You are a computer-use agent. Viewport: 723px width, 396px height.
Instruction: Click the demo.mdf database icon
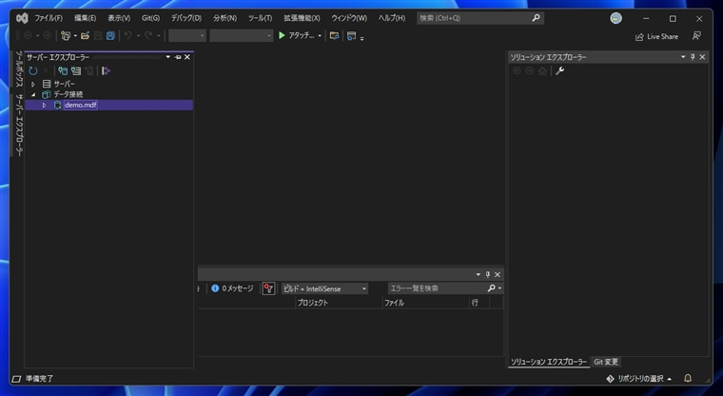click(x=58, y=105)
